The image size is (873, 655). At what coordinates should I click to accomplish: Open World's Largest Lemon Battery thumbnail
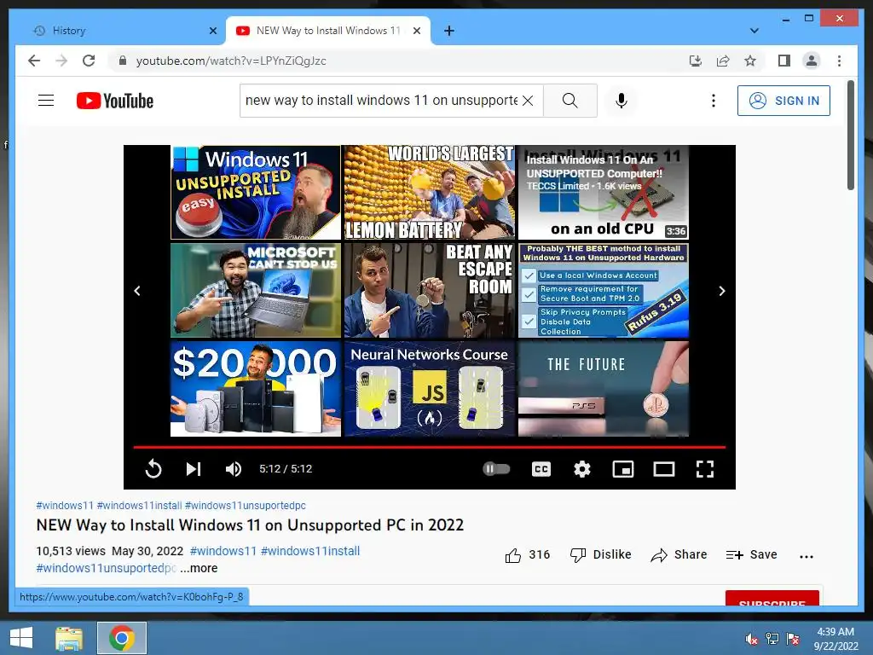pos(430,193)
